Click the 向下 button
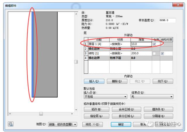 pyautogui.click(x=163, y=81)
